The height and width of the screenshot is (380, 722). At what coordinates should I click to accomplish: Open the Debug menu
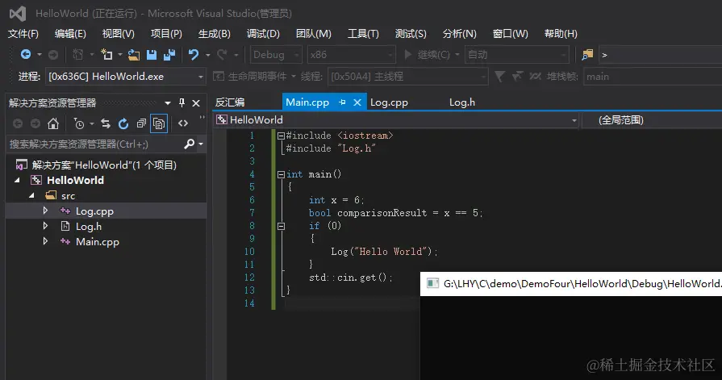click(x=263, y=34)
